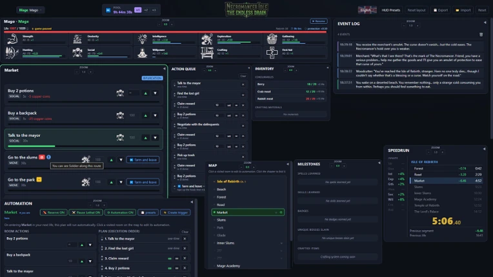This screenshot has width=493, height=277.
Task: Click the move icon on Go to the slums
Action: point(86,159)
